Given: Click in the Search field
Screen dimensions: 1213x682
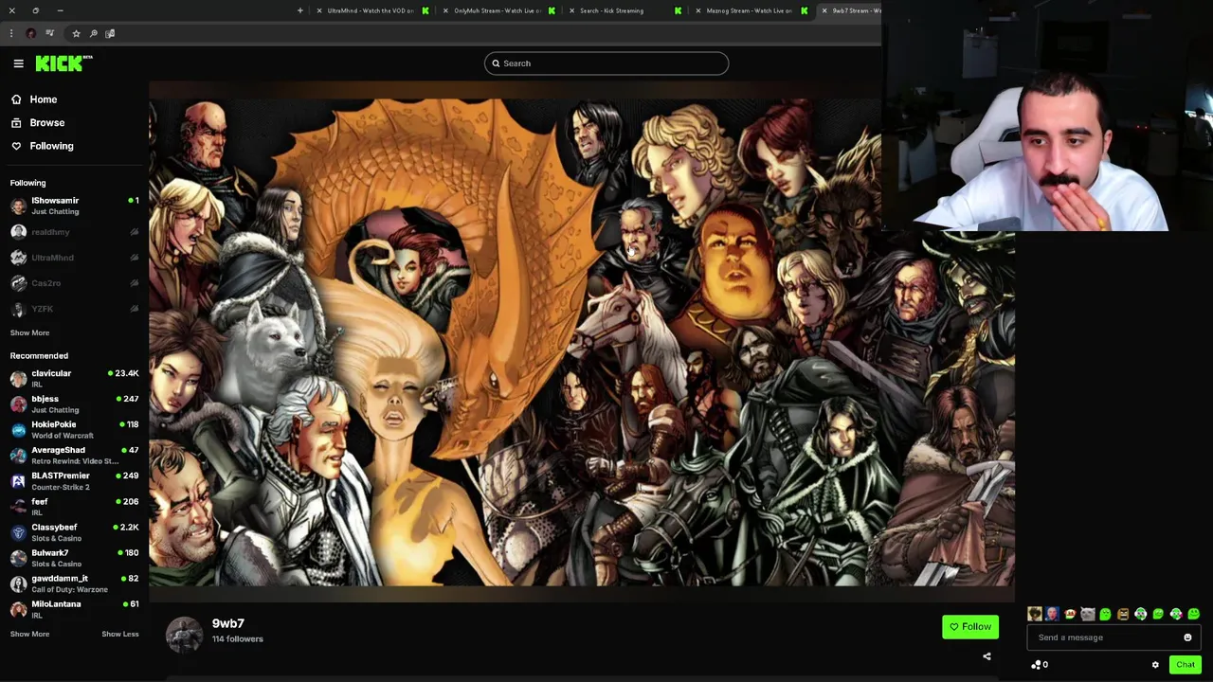Looking at the screenshot, I should coord(606,63).
